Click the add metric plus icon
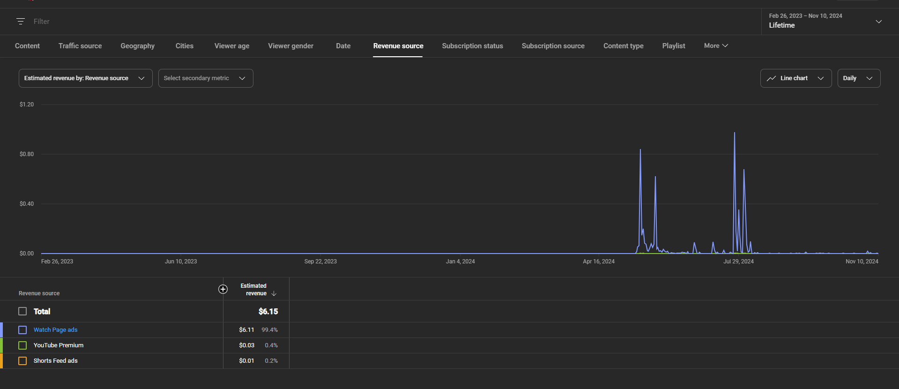899x389 pixels. 223,289
